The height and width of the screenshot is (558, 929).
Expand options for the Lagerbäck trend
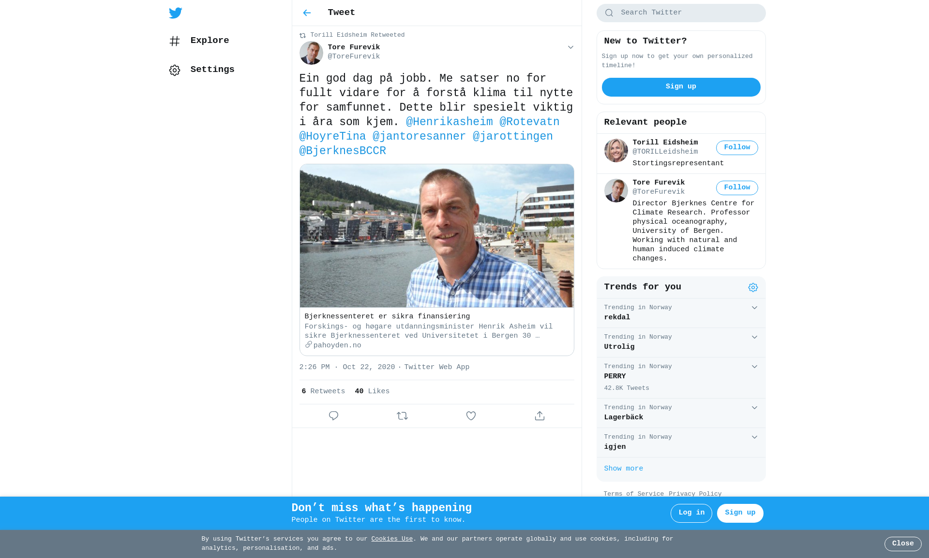coord(754,408)
